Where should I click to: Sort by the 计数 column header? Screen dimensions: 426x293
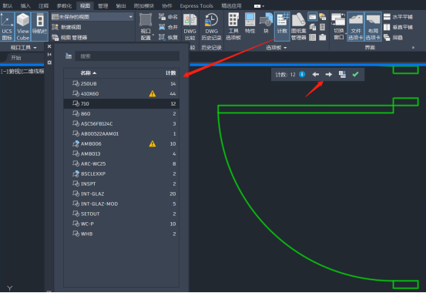[170, 73]
